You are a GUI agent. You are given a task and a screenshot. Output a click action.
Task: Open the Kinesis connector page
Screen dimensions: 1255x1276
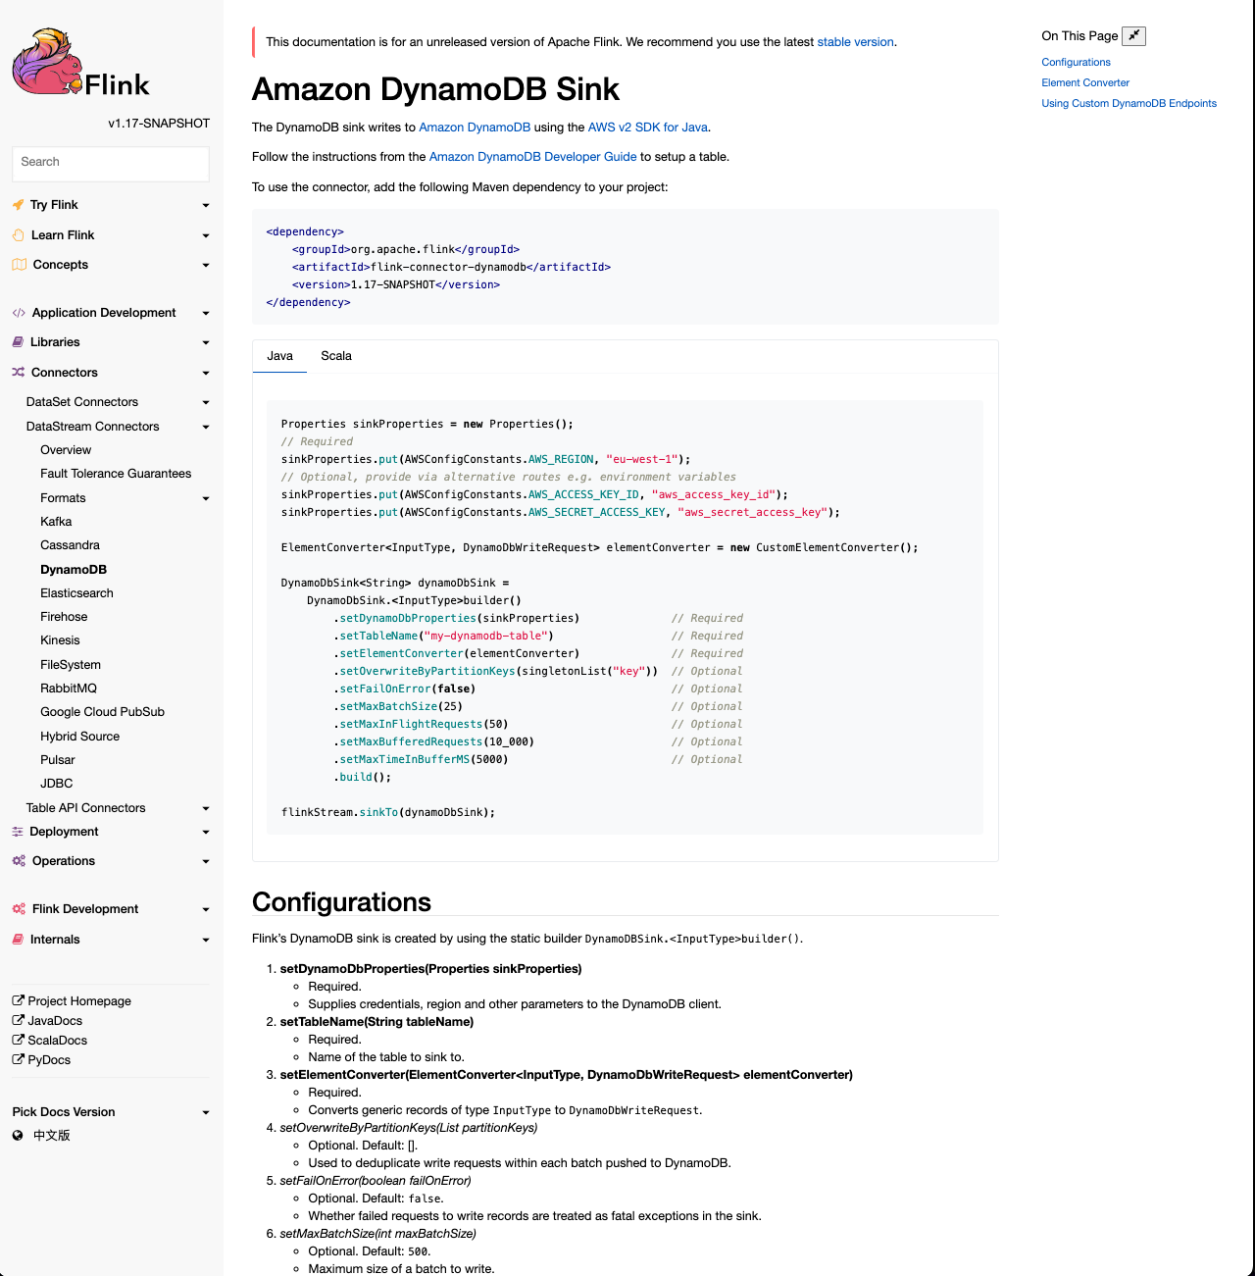click(x=60, y=640)
